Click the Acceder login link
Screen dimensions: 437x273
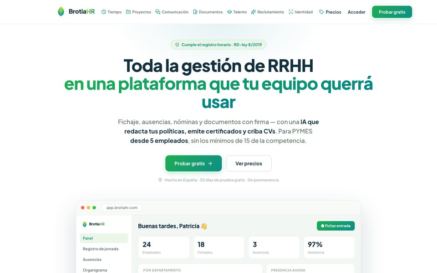coord(356,12)
